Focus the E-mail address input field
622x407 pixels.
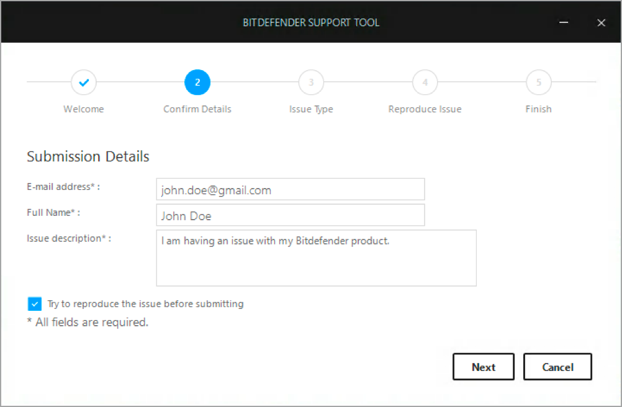(x=291, y=189)
